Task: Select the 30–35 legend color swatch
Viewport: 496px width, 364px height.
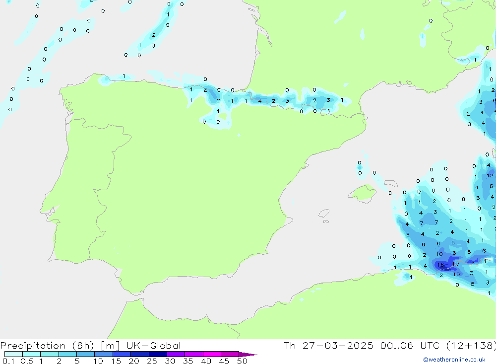Action: (176, 354)
